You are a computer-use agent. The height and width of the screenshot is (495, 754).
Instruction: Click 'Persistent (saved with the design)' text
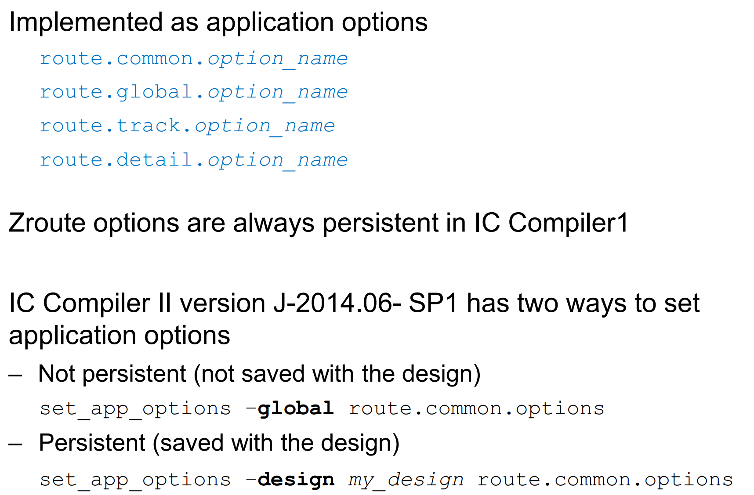[x=219, y=443]
